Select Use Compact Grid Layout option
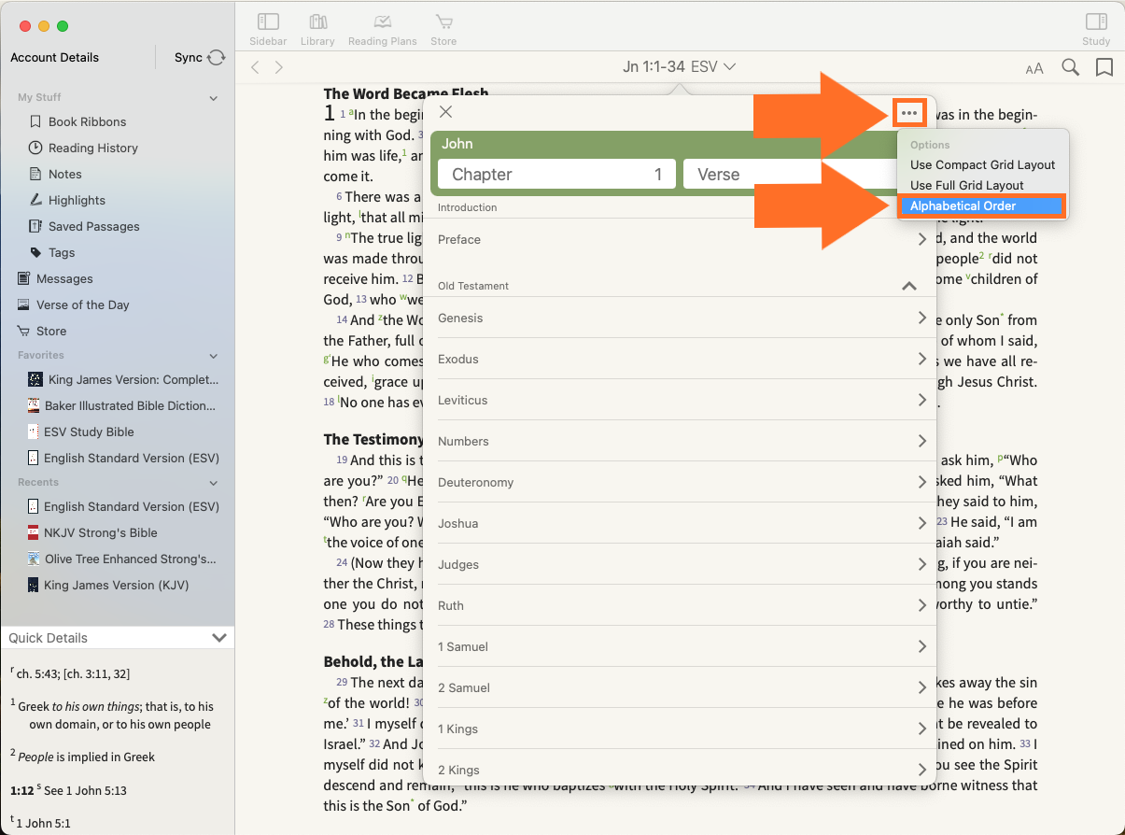1125x835 pixels. pos(982,164)
